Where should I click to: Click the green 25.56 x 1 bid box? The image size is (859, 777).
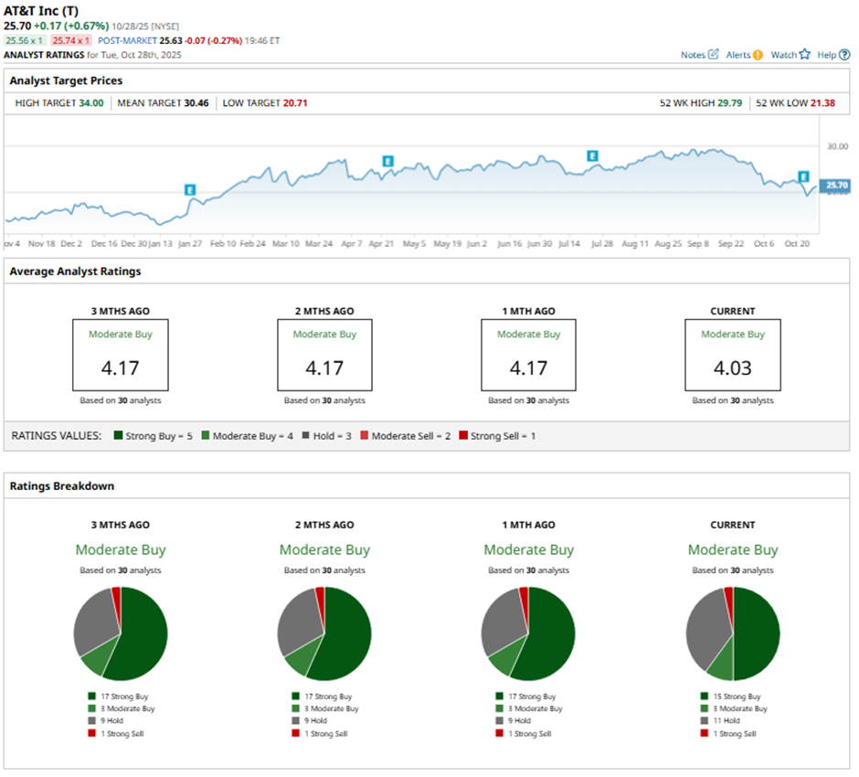pos(25,41)
